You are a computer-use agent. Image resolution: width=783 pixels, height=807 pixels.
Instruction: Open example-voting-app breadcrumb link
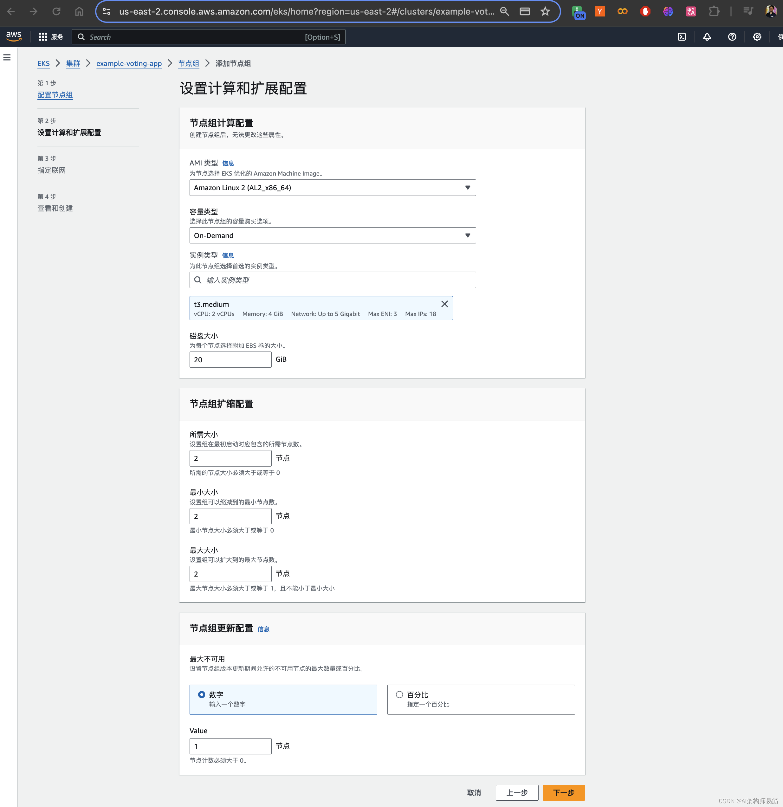(x=129, y=63)
